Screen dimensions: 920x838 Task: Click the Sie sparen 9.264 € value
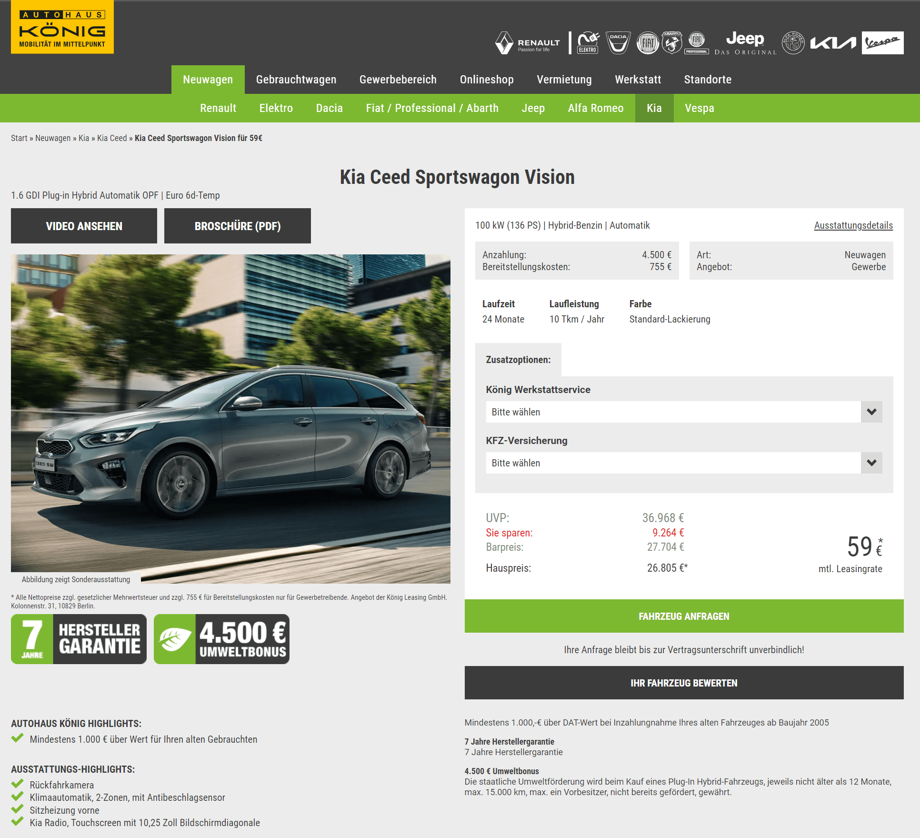tap(668, 533)
